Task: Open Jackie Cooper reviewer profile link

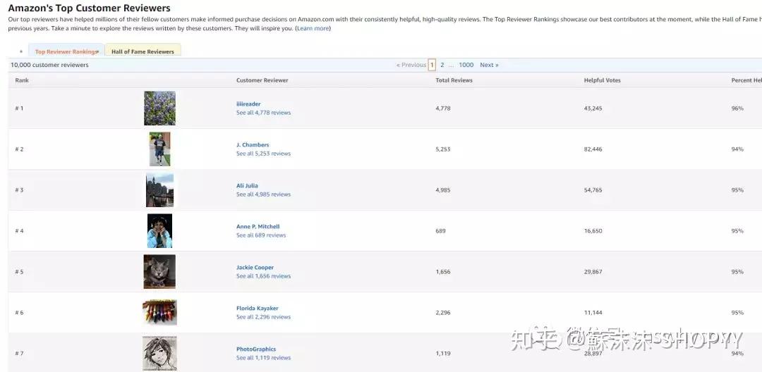Action: coord(255,267)
